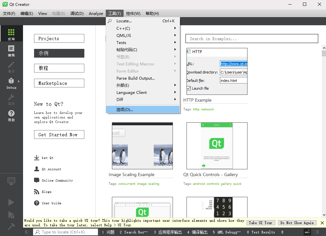Click the network tag link
The width and height of the screenshot is (326, 236).
[207, 109]
